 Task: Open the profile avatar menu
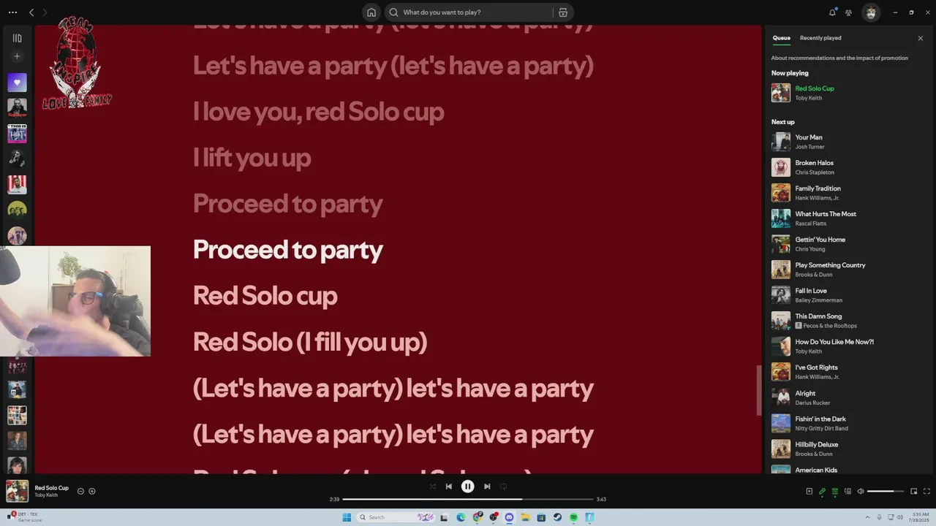pyautogui.click(x=871, y=12)
